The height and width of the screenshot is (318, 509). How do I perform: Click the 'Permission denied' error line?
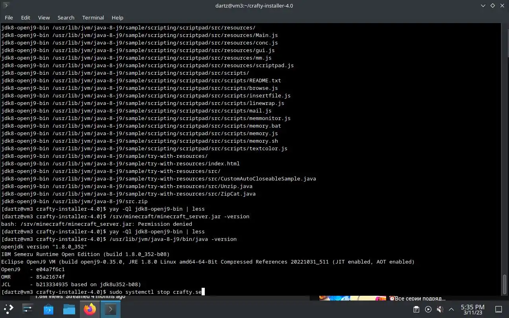point(97,224)
